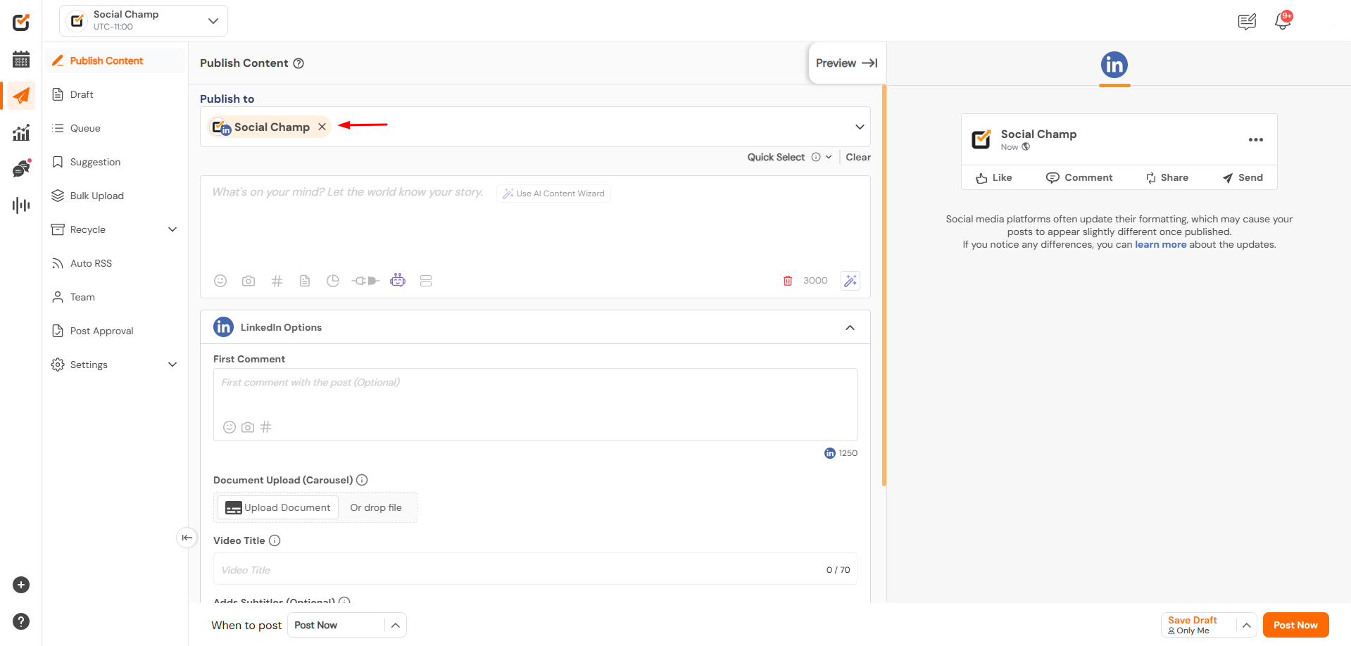Insert an emoji in the post editor
This screenshot has height=646, width=1351.
(x=220, y=281)
